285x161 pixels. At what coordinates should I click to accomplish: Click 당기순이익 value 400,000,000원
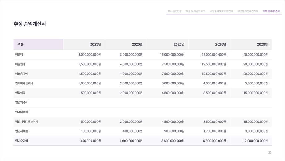[91, 141]
